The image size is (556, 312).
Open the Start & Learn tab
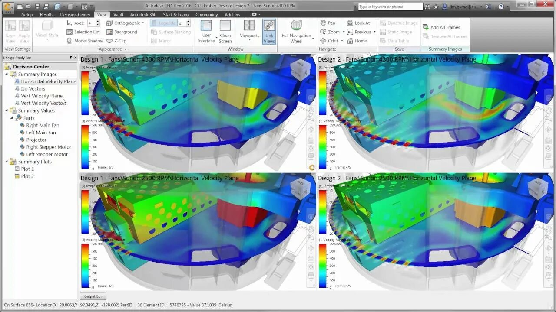click(176, 15)
